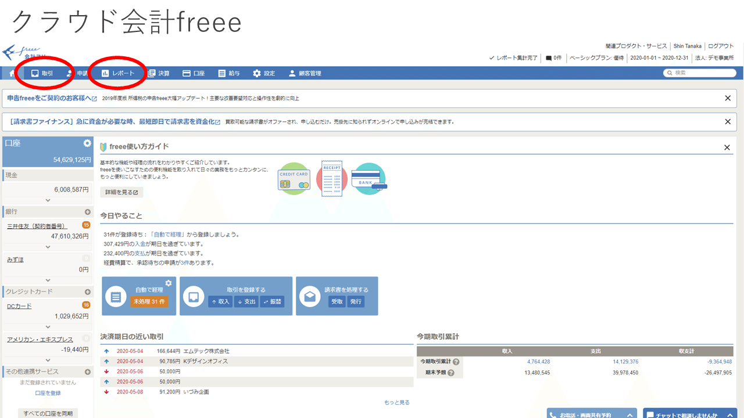This screenshot has height=418, width=744.
Task: Add a bank account with 銀行 plus icon
Action: pyautogui.click(x=88, y=212)
